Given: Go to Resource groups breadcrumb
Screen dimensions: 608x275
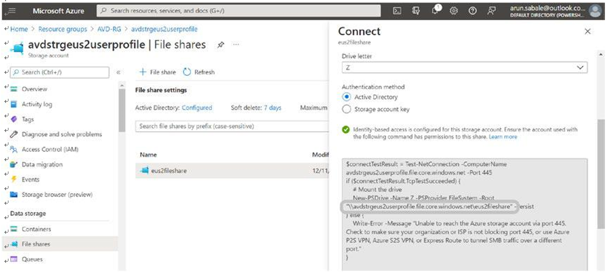Looking at the screenshot, I should (62, 29).
